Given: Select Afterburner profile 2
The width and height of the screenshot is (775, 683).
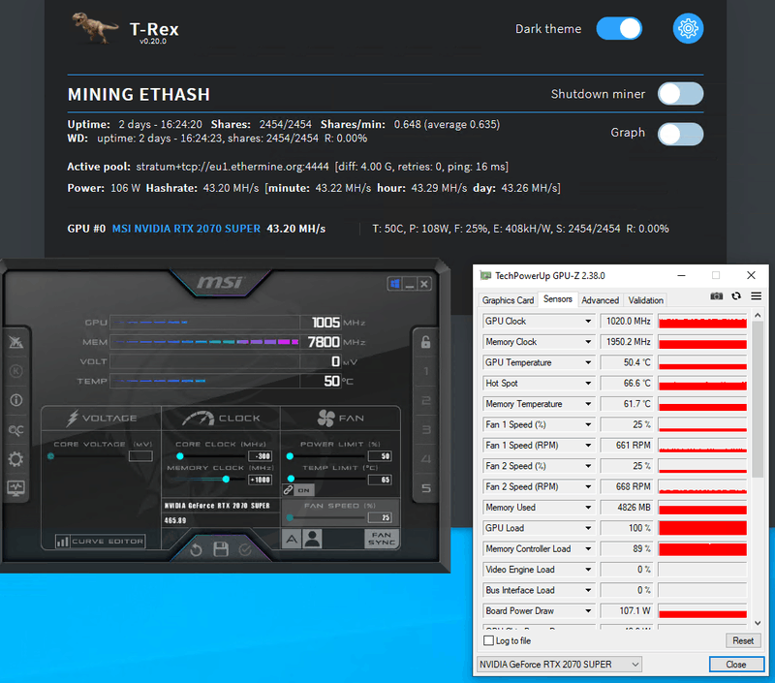Looking at the screenshot, I should point(425,400).
